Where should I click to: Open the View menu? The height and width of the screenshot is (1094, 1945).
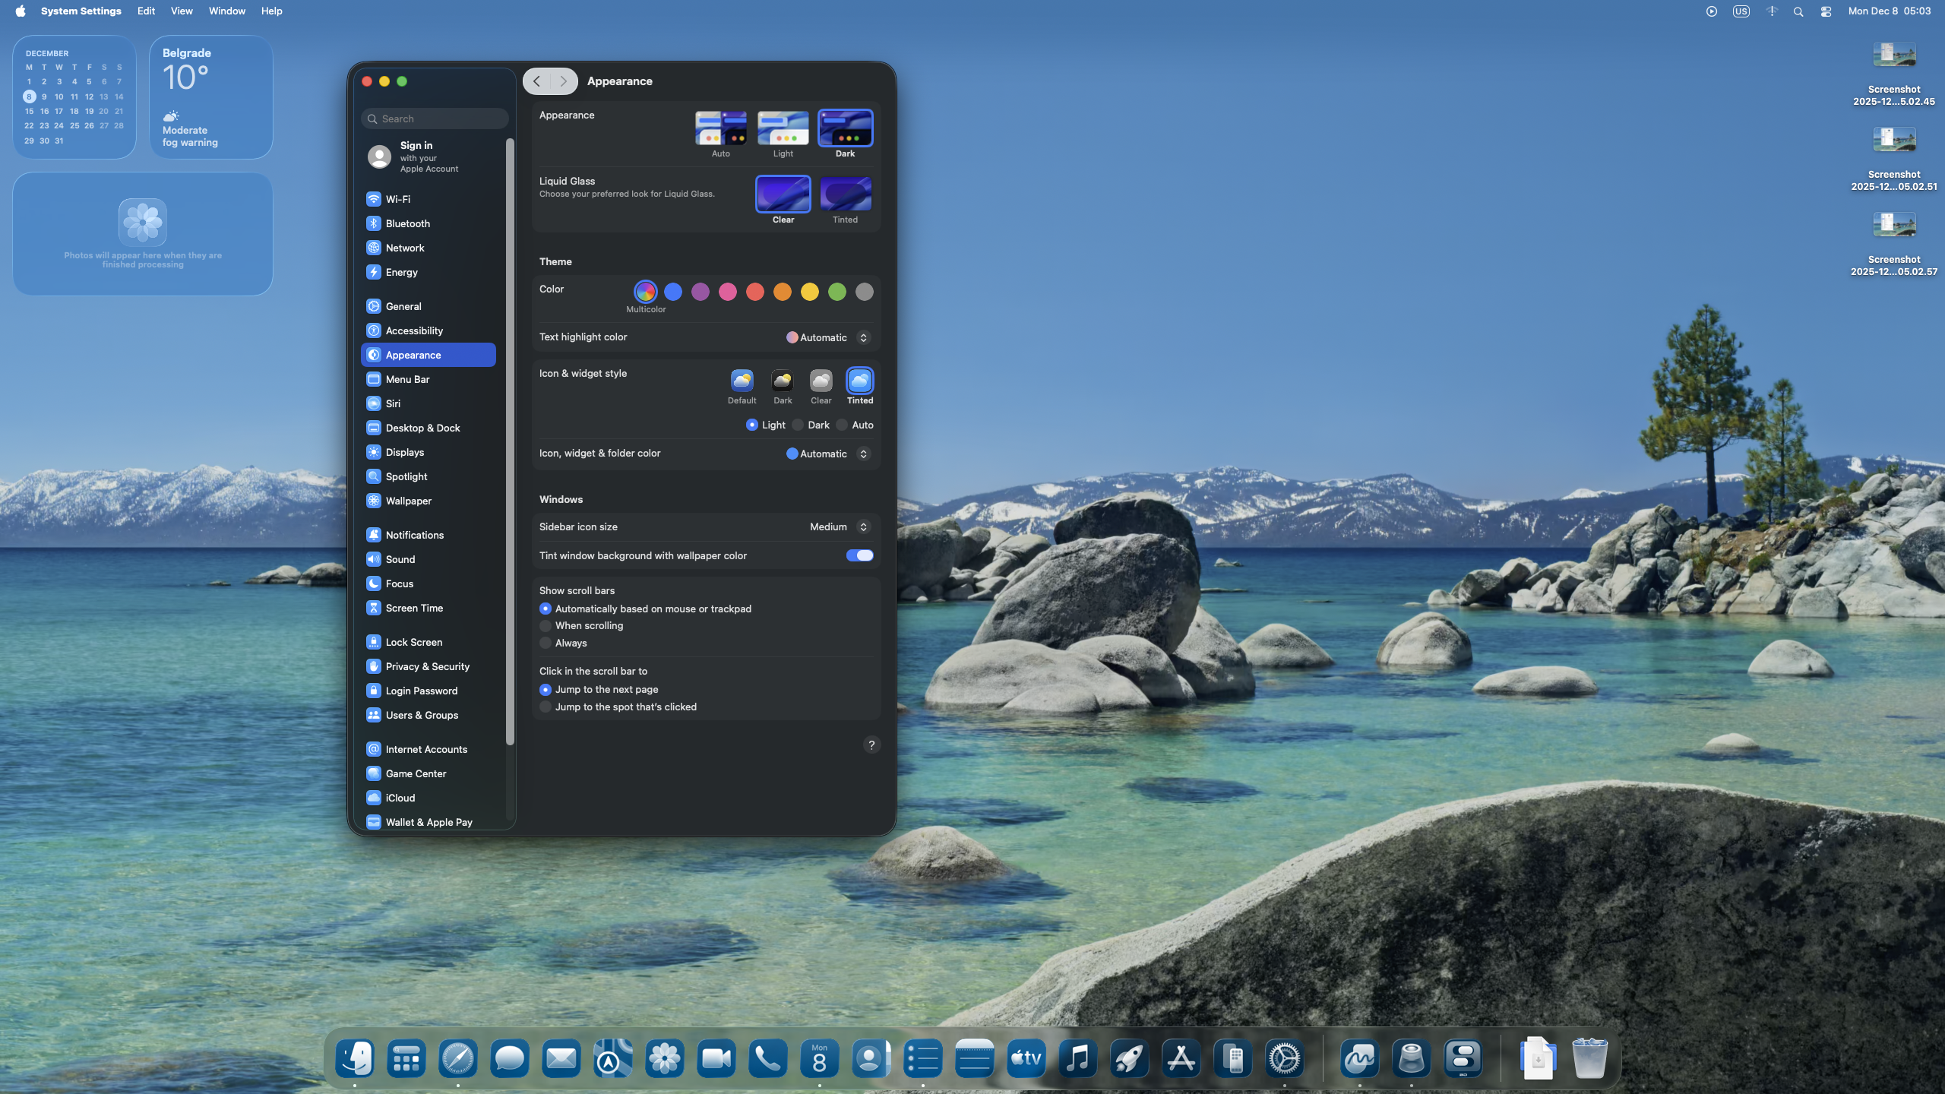(x=181, y=11)
